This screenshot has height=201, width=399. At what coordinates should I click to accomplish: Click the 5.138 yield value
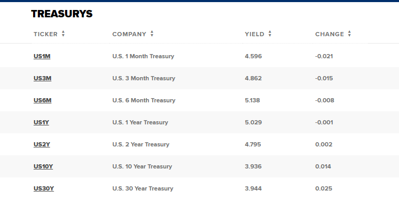(x=253, y=100)
